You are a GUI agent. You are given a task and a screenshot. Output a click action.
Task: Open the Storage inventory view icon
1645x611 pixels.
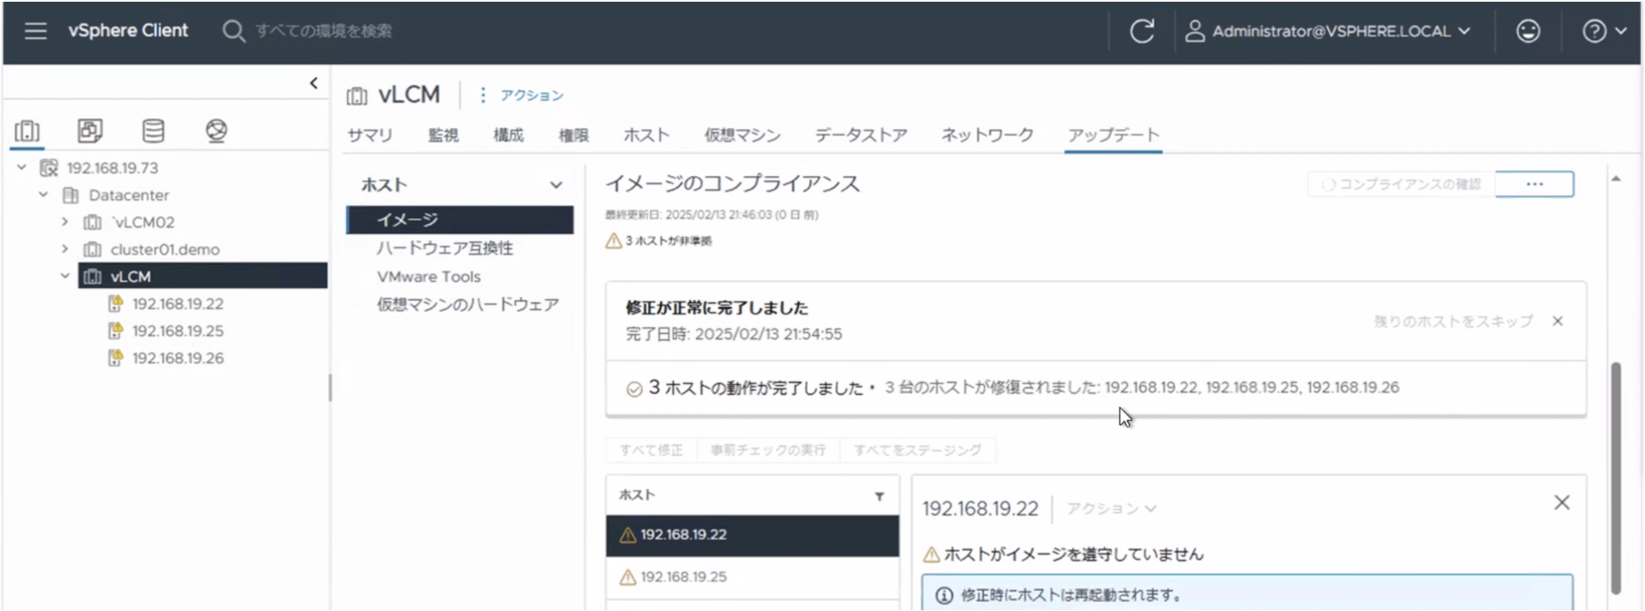(x=153, y=132)
